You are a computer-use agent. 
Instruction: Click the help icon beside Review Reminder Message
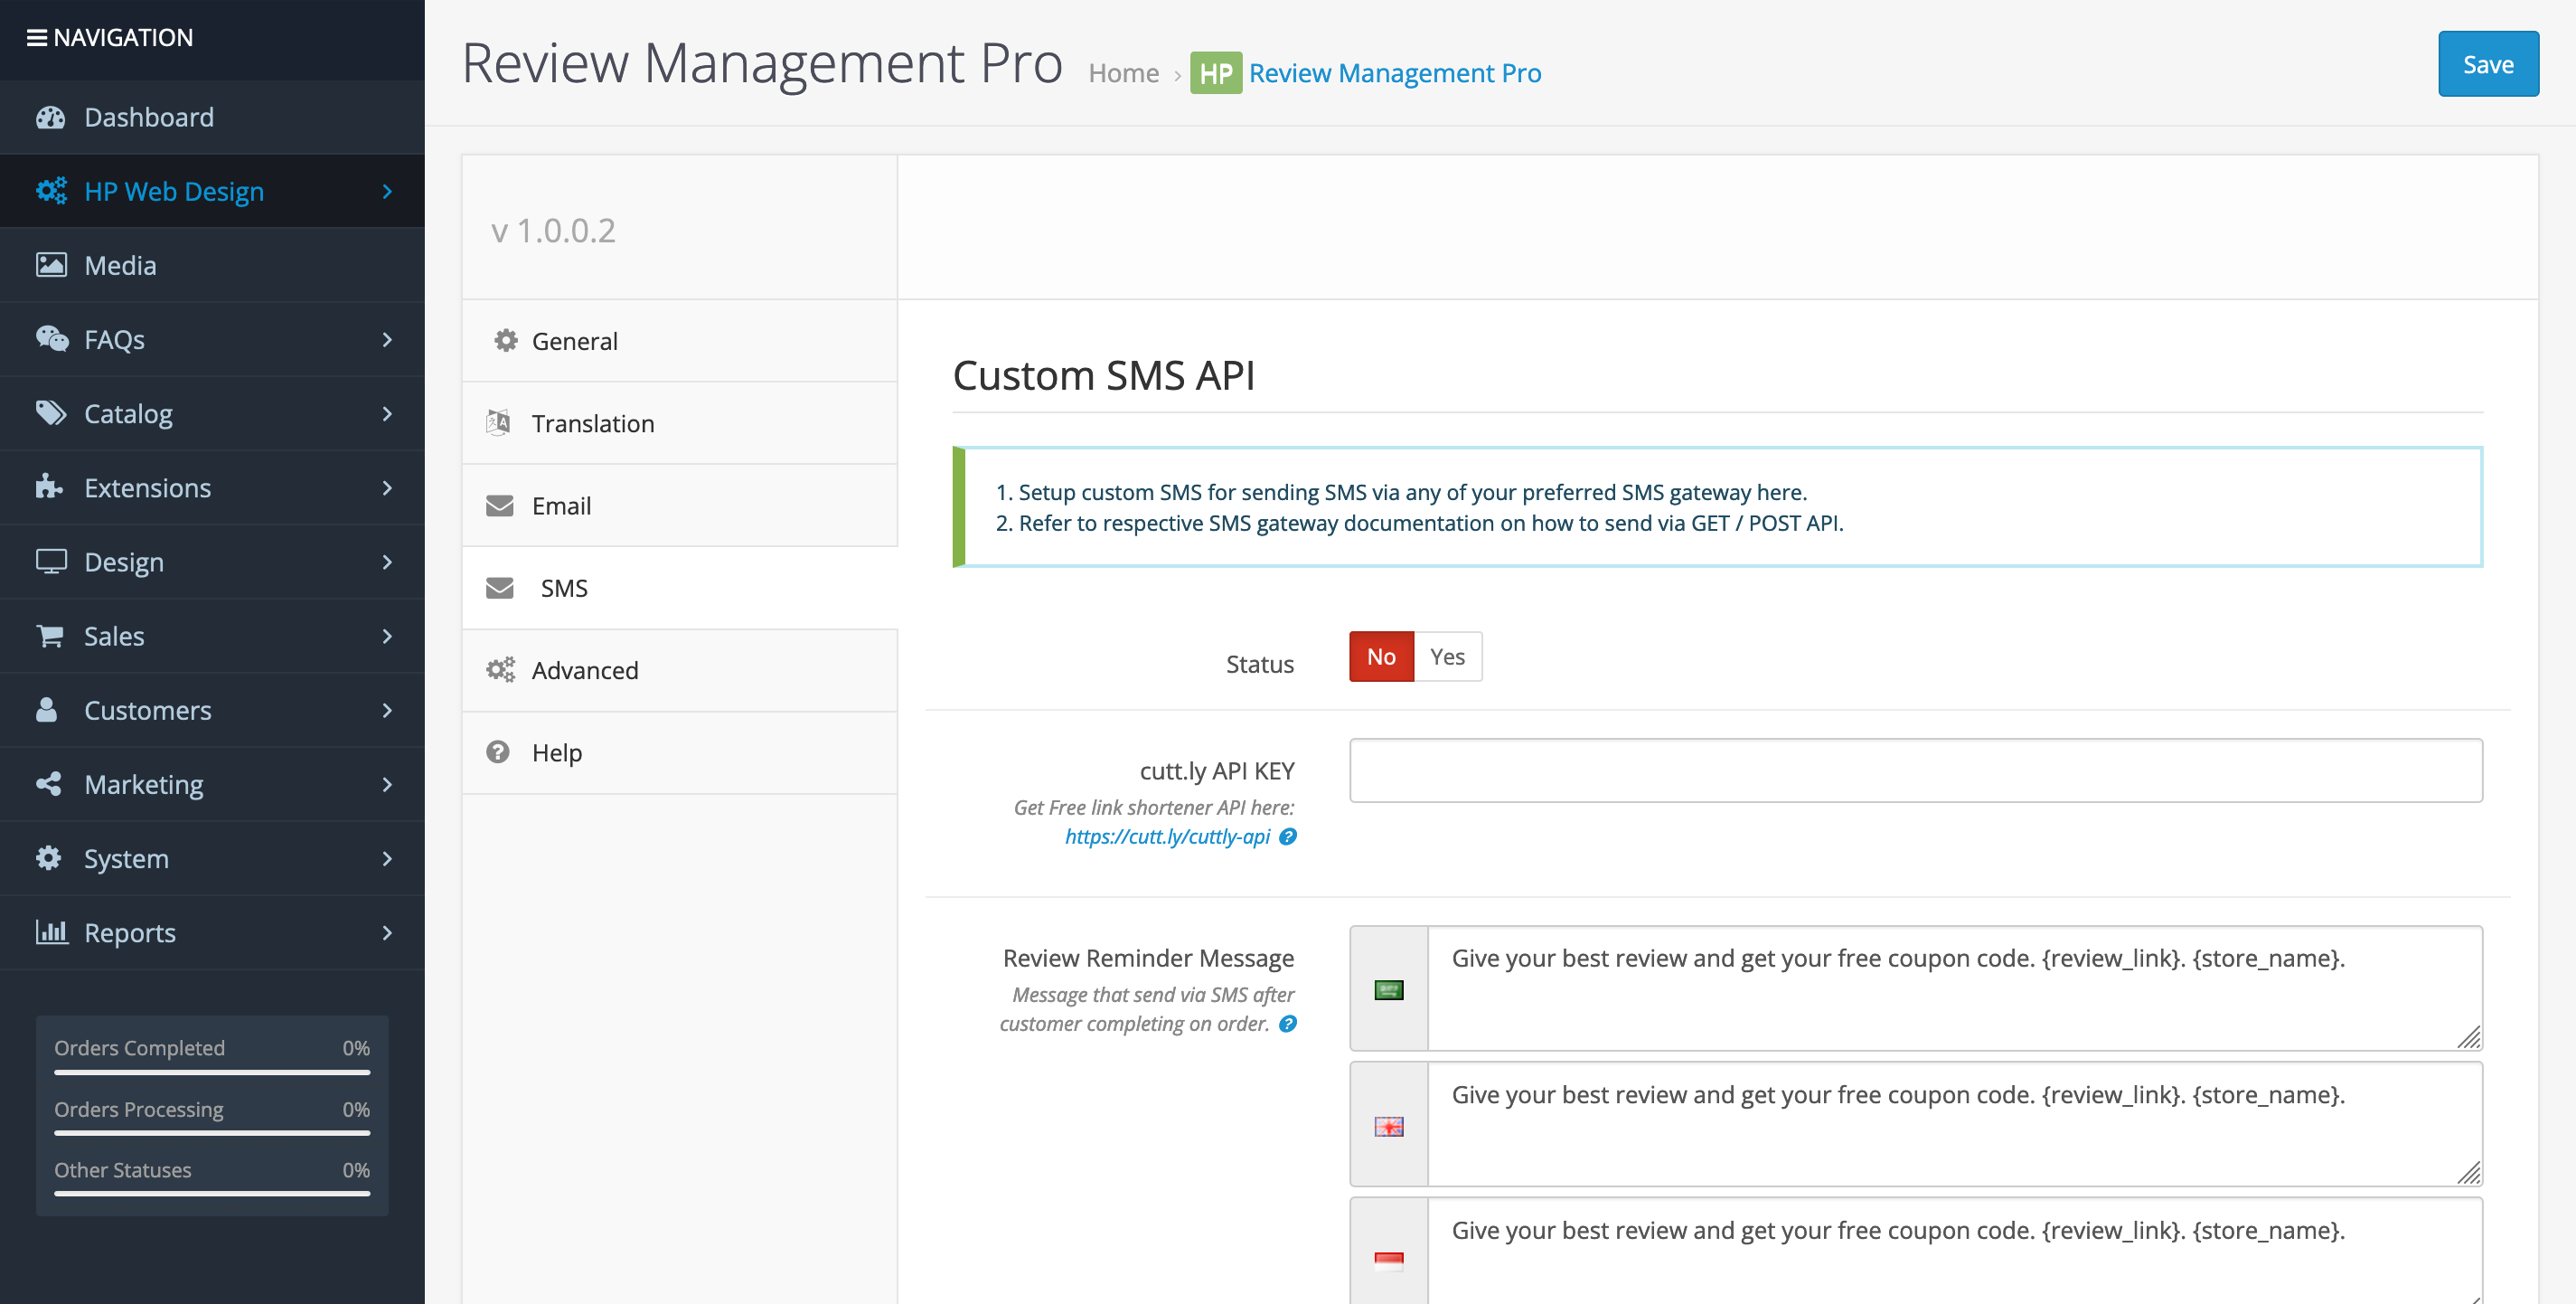[x=1289, y=1024]
